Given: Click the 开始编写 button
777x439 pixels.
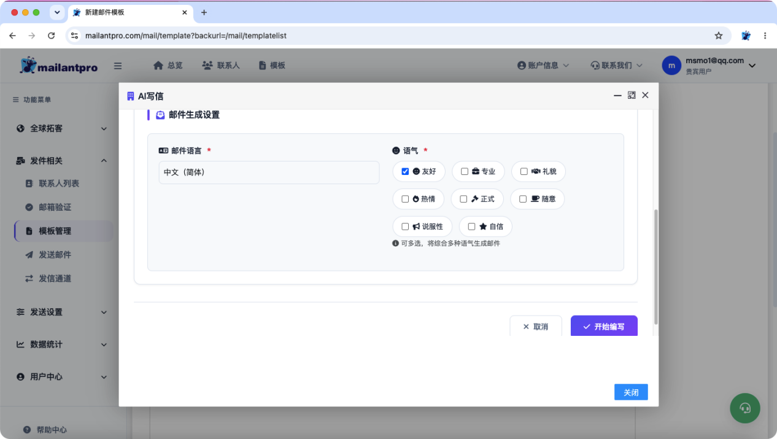Looking at the screenshot, I should pyautogui.click(x=604, y=327).
